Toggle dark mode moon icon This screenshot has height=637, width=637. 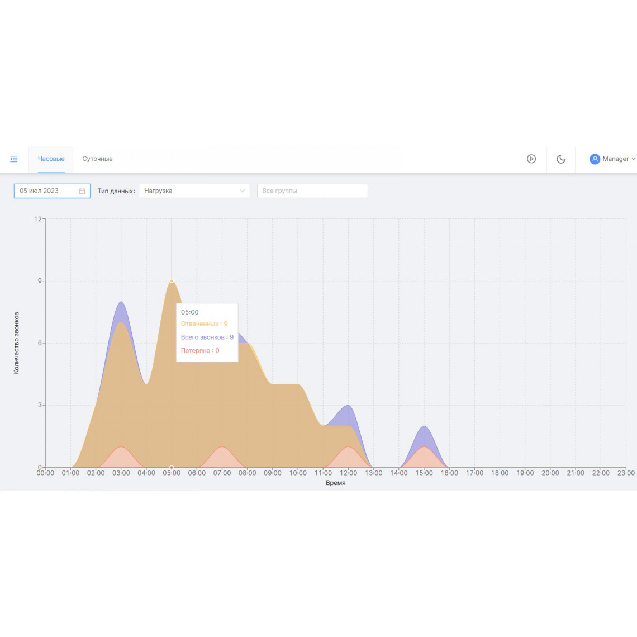point(561,159)
